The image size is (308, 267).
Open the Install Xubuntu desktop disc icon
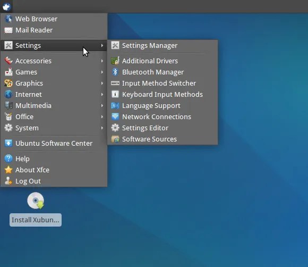click(36, 201)
